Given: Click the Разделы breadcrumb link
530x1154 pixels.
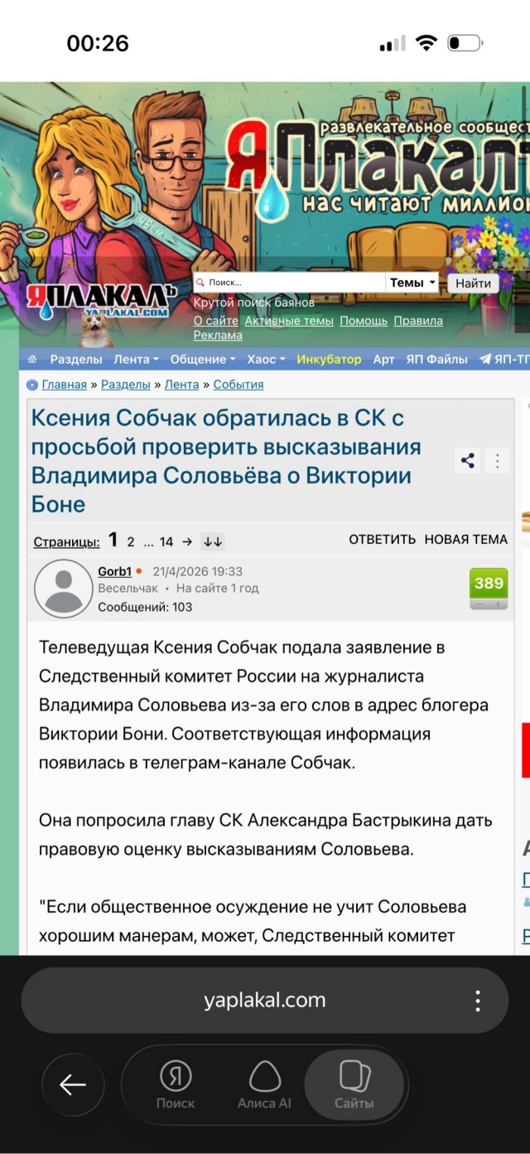Looking at the screenshot, I should click(x=126, y=385).
